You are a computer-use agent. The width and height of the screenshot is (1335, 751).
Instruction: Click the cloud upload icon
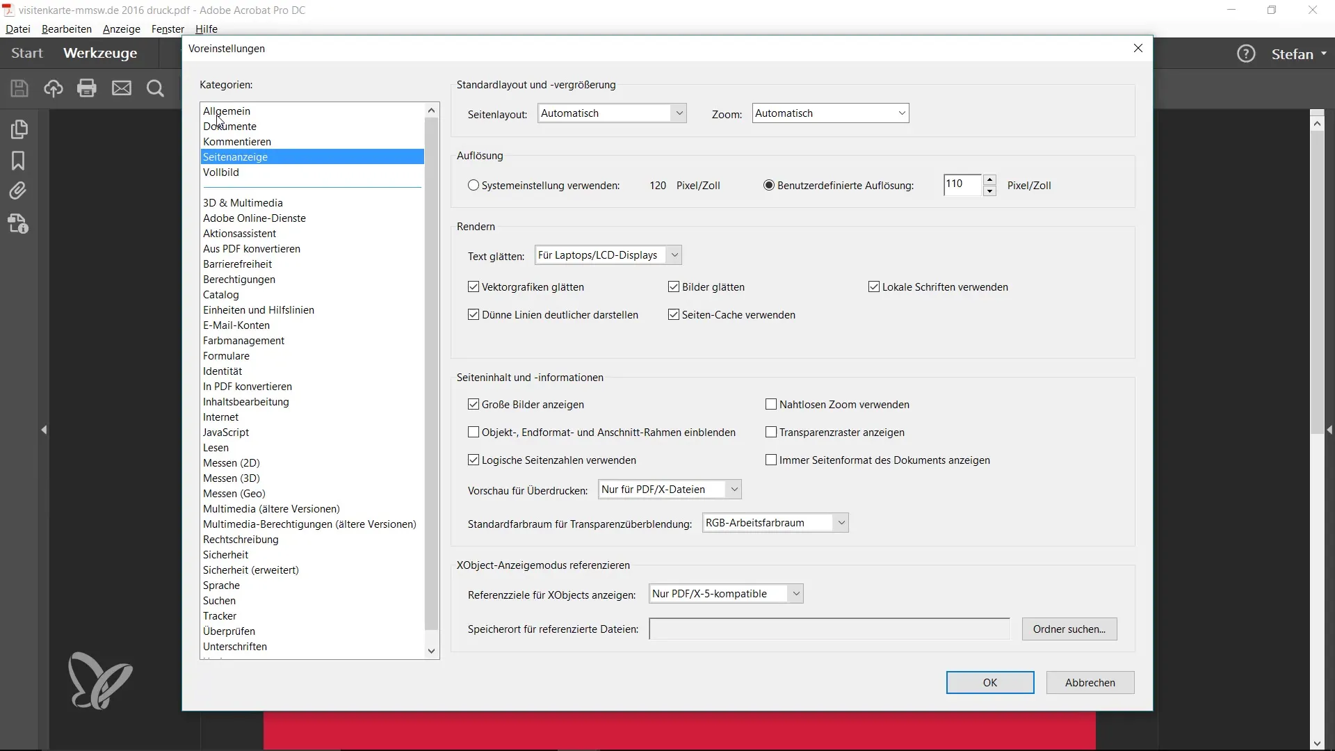[54, 88]
